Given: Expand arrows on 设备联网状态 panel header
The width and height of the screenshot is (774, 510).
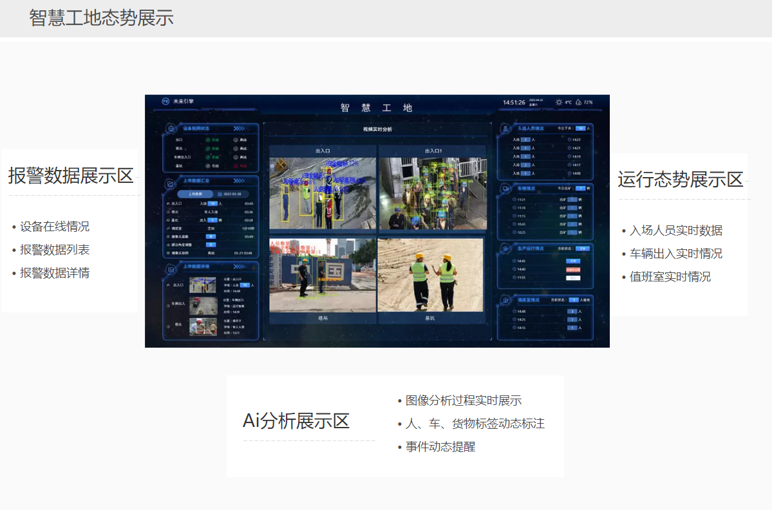Looking at the screenshot, I should (x=238, y=128).
